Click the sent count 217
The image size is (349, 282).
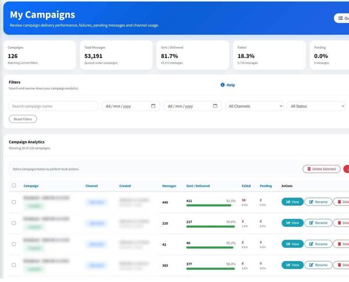pos(189,222)
